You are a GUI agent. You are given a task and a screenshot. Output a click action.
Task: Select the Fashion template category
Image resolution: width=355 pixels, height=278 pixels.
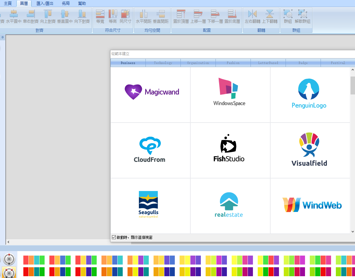coord(233,63)
